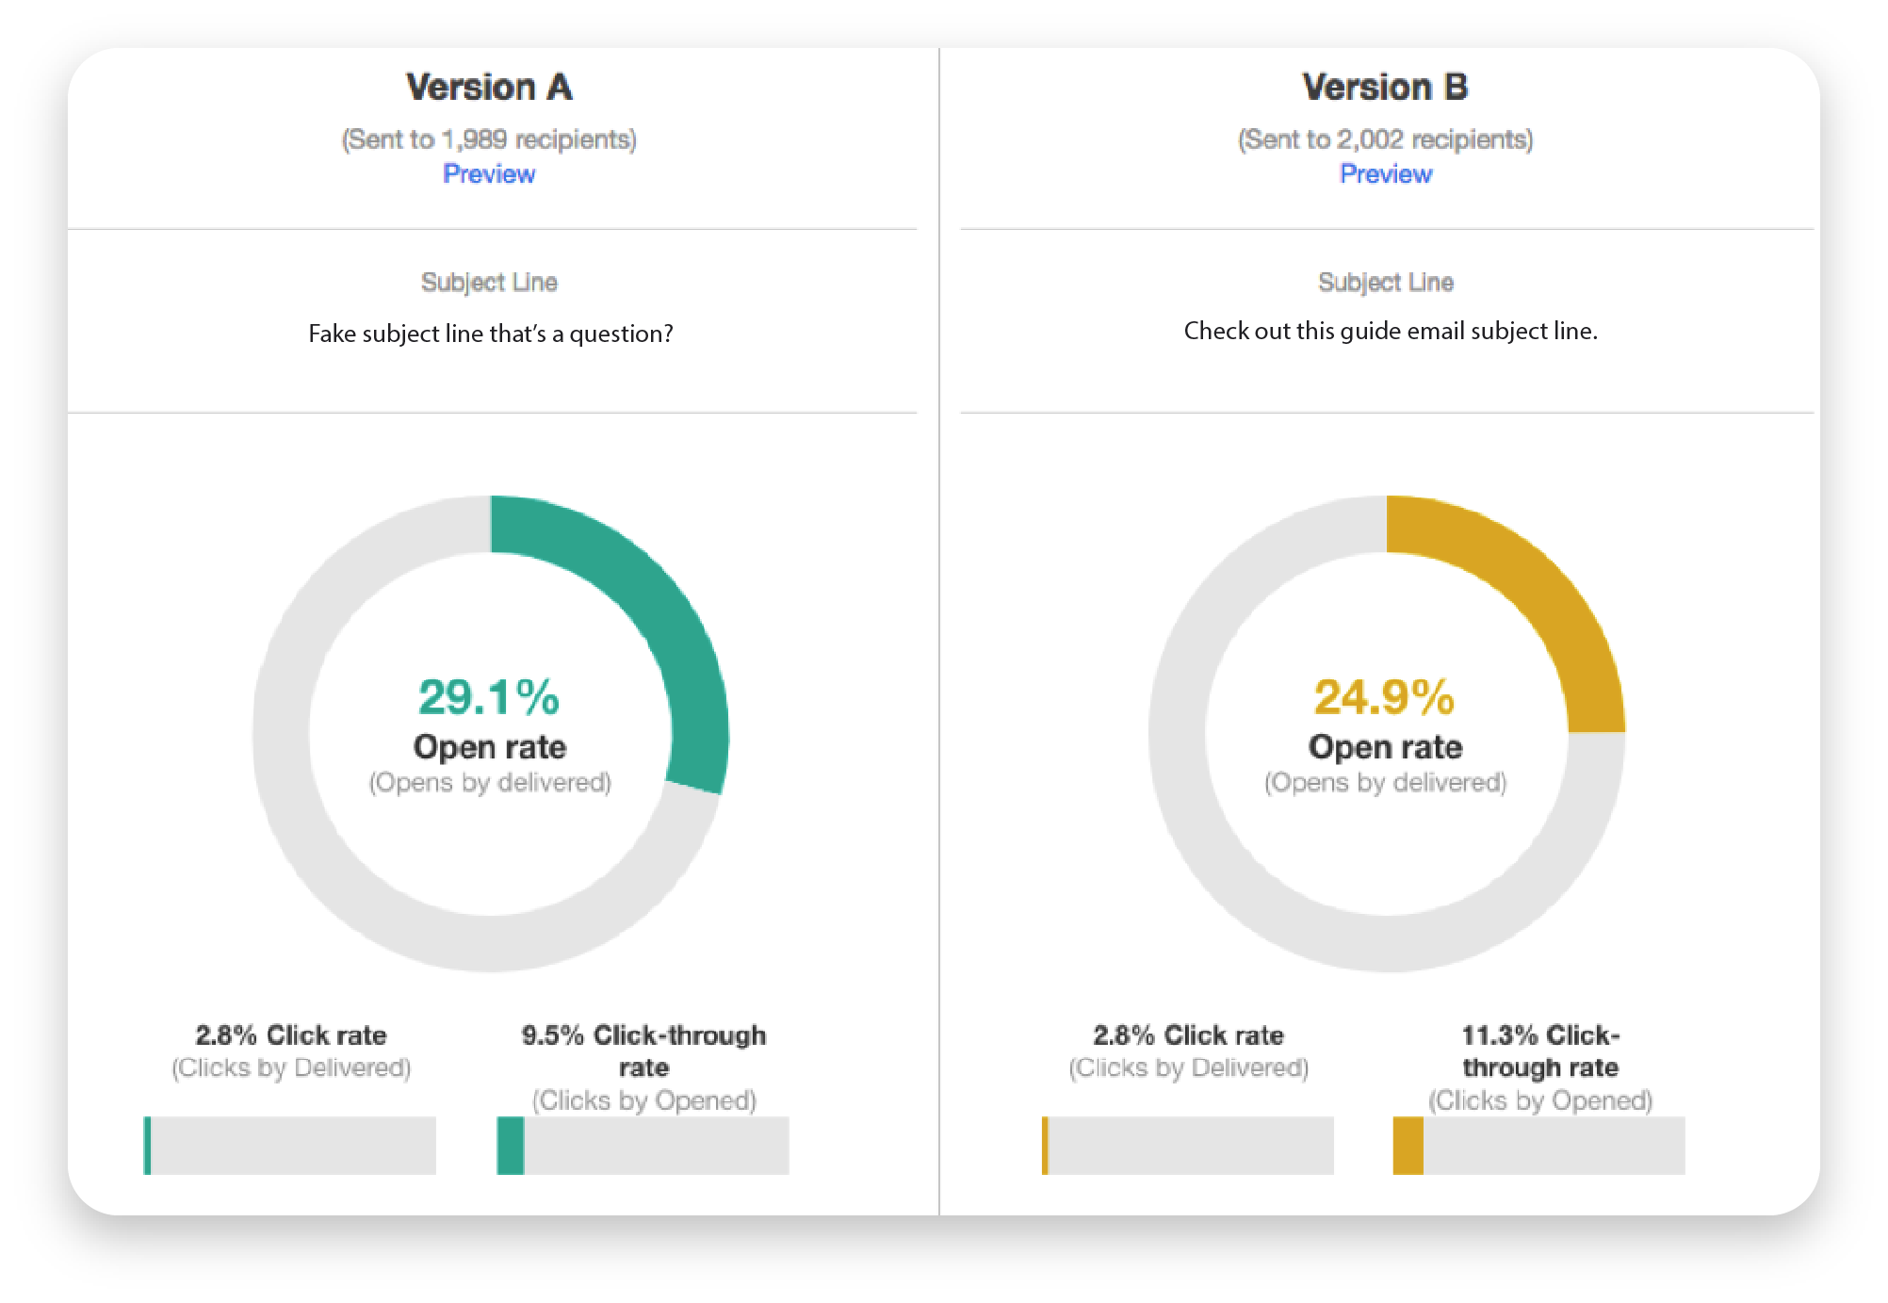Click Version A's 9.5% click-through rate bar
The image size is (1888, 1303).
[643, 1146]
